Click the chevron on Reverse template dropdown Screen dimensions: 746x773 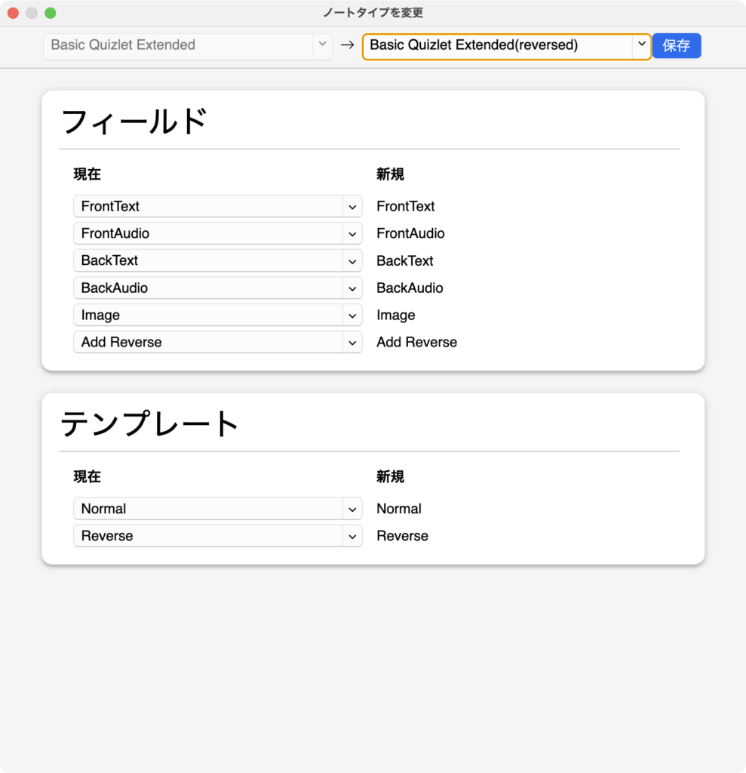(352, 536)
